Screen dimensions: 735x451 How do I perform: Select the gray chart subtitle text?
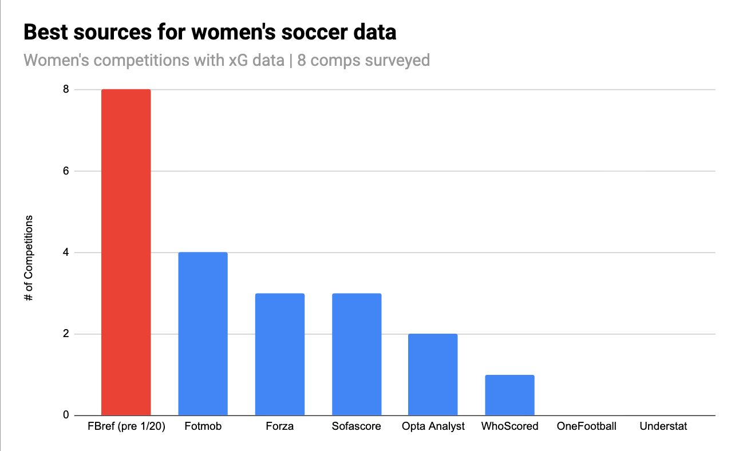(227, 60)
